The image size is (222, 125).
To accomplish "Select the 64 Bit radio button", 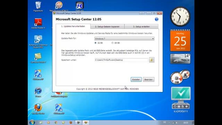I will click(112, 43).
